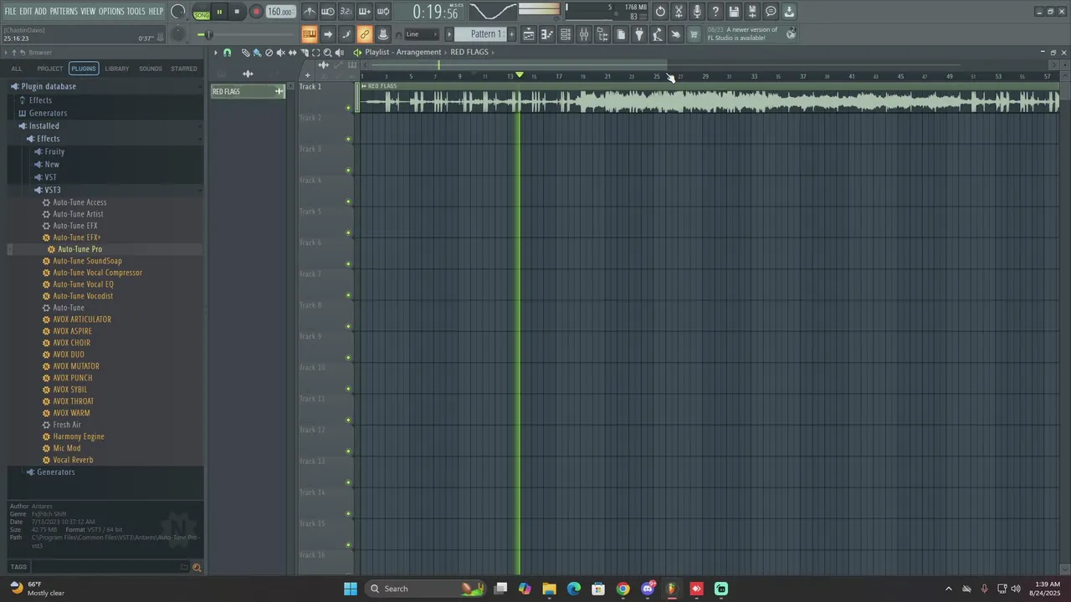Toggle SONG/pattern mode button
1071x602 pixels.
pos(202,12)
